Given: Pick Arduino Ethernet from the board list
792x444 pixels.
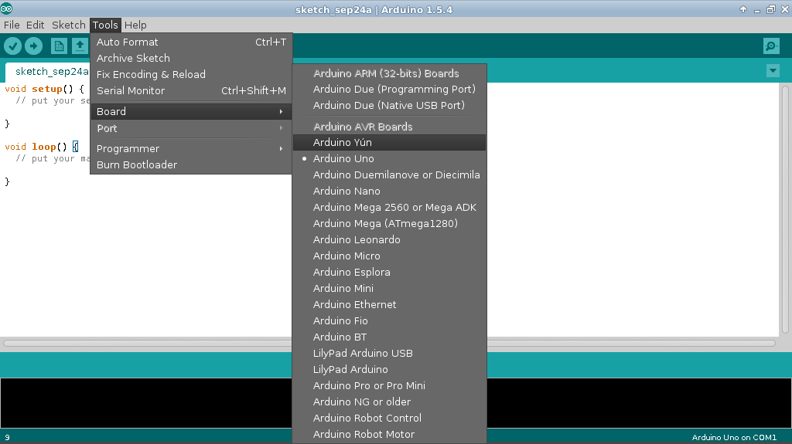Looking at the screenshot, I should click(390, 304).
